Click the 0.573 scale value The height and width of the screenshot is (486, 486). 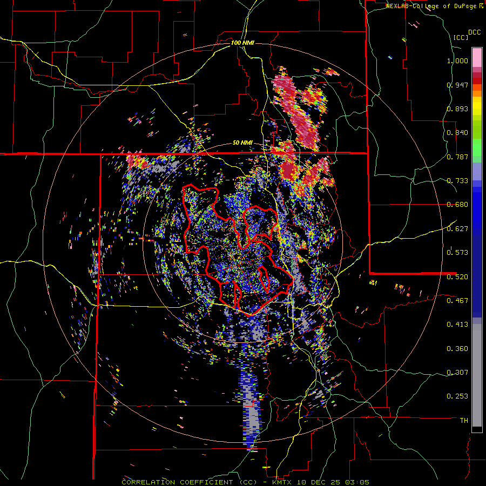pos(457,253)
